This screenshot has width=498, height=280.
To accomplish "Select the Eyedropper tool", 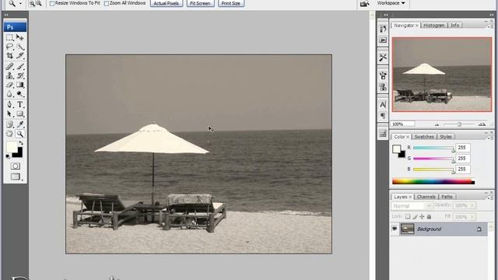I will click(20, 124).
